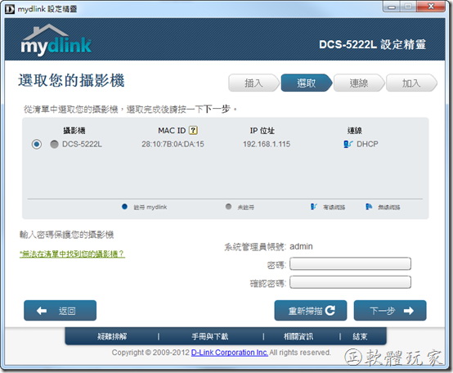Click the 攝影機 column header

tap(74, 131)
